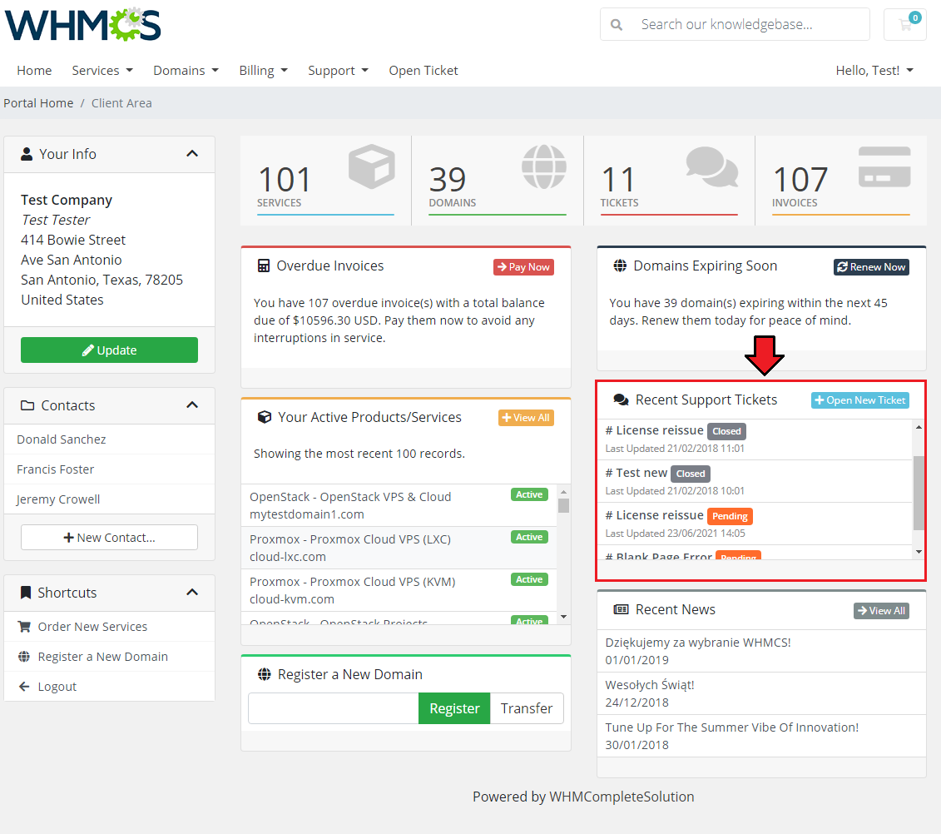Click the globe icon in Domains Expiring Soon panel
The width and height of the screenshot is (941, 834).
tap(620, 266)
